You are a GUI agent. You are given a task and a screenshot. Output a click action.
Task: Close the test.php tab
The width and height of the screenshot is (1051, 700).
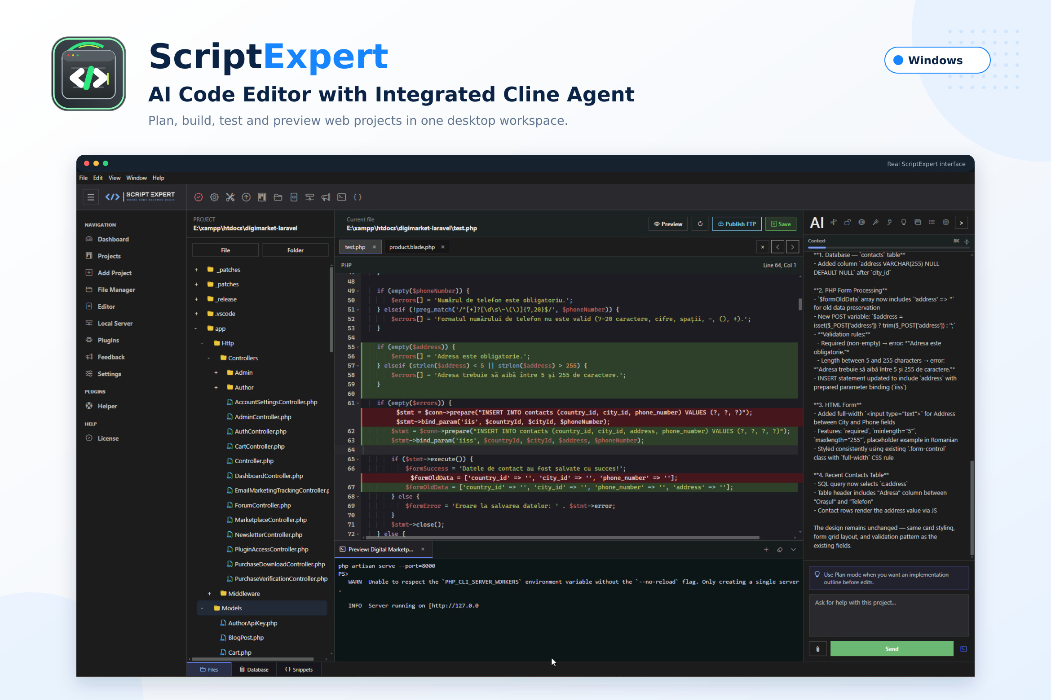click(374, 247)
